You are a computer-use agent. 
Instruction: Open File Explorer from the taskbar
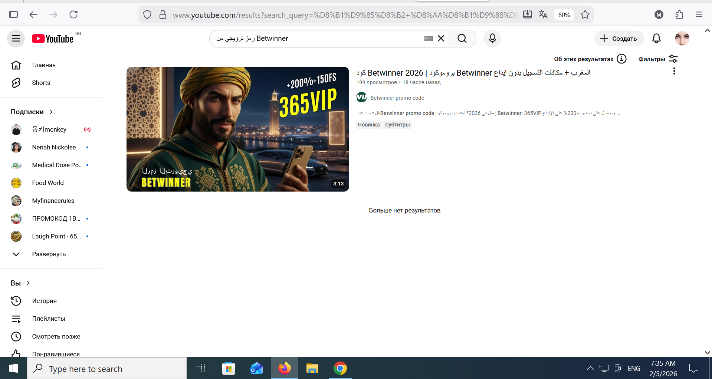(312, 368)
